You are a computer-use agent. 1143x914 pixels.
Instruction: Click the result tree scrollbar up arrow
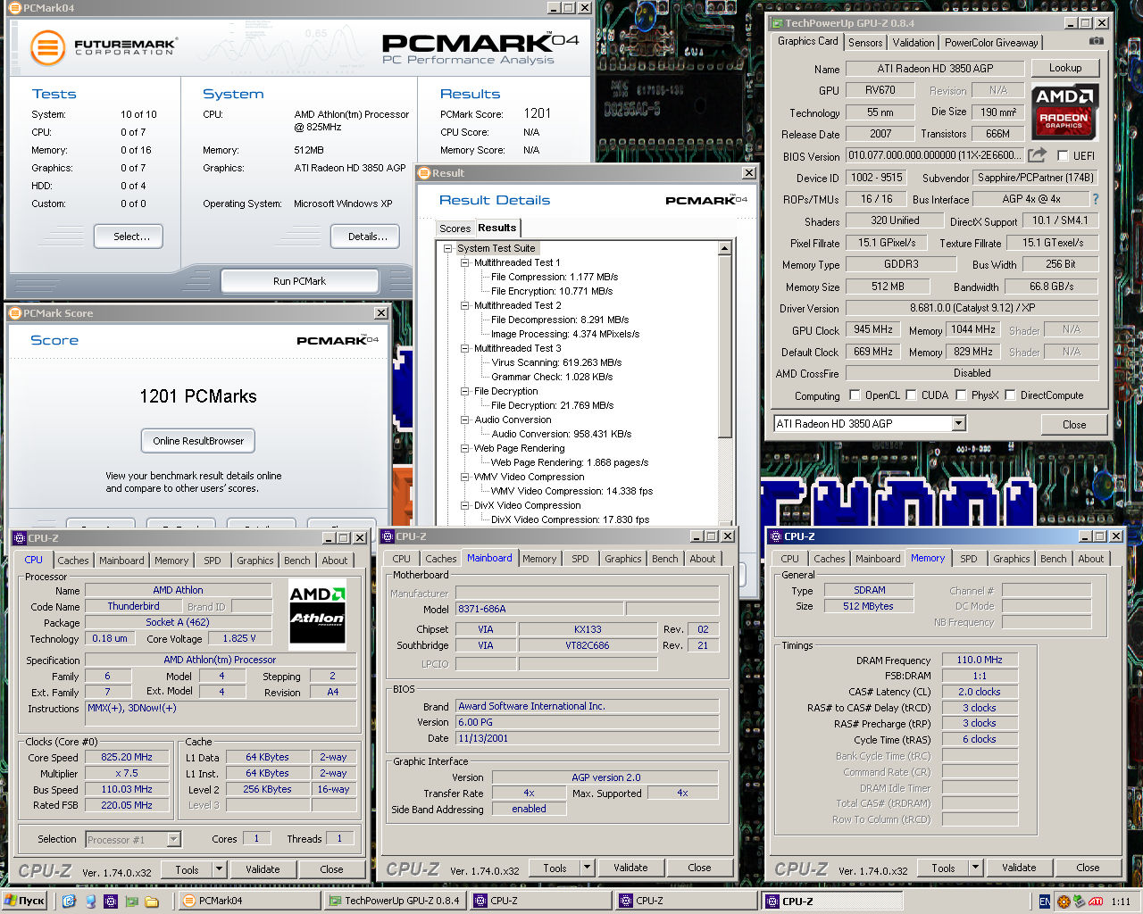725,248
